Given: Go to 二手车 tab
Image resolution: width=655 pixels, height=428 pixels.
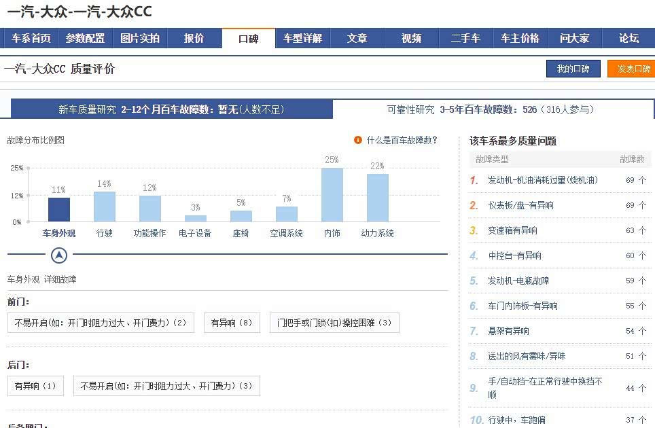Looking at the screenshot, I should coord(465,39).
